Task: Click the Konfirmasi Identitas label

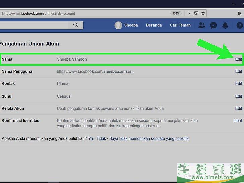Action: (20, 121)
